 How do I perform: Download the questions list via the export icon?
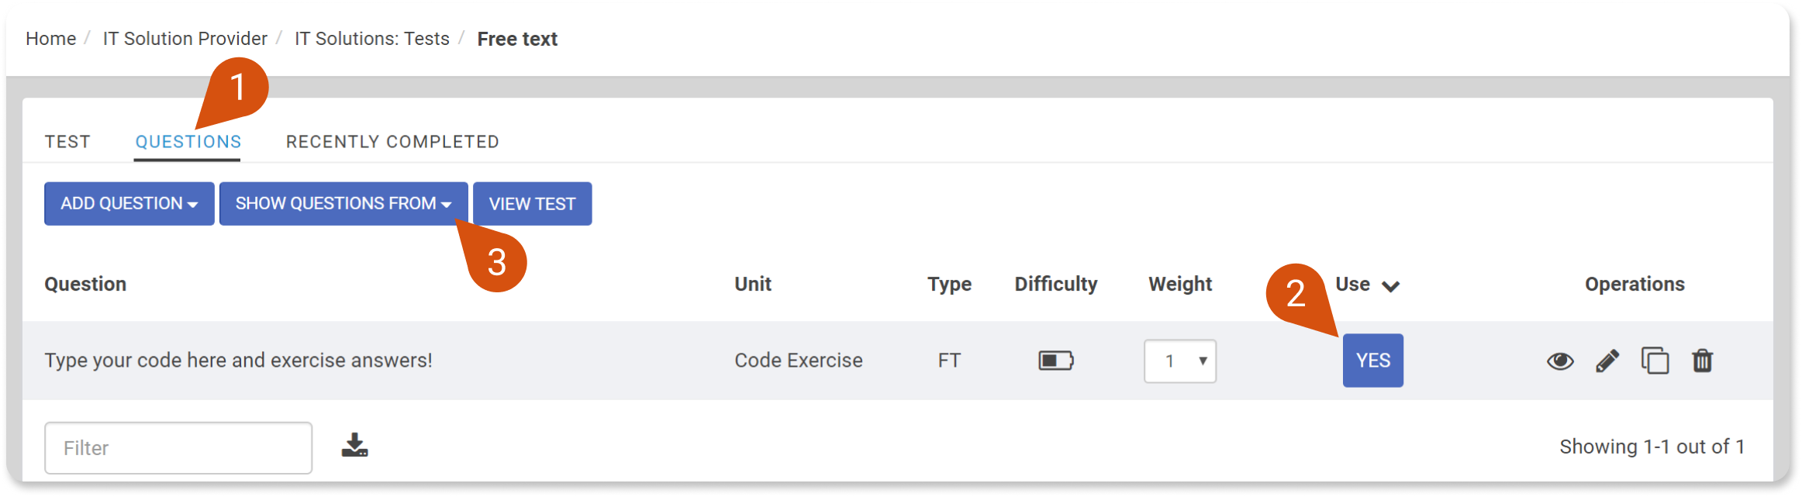[x=355, y=445]
